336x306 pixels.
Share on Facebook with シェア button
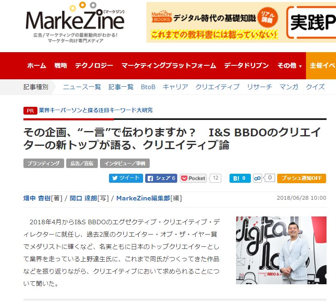pyautogui.click(x=161, y=178)
